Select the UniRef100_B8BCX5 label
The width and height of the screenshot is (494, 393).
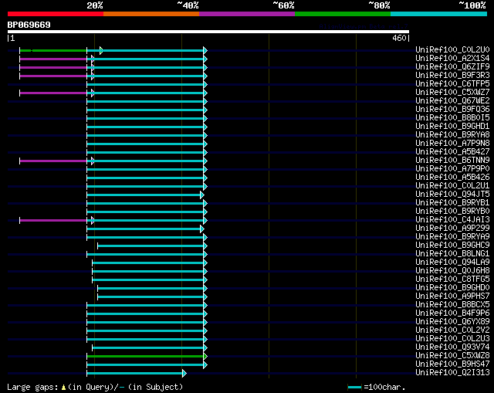coord(452,305)
